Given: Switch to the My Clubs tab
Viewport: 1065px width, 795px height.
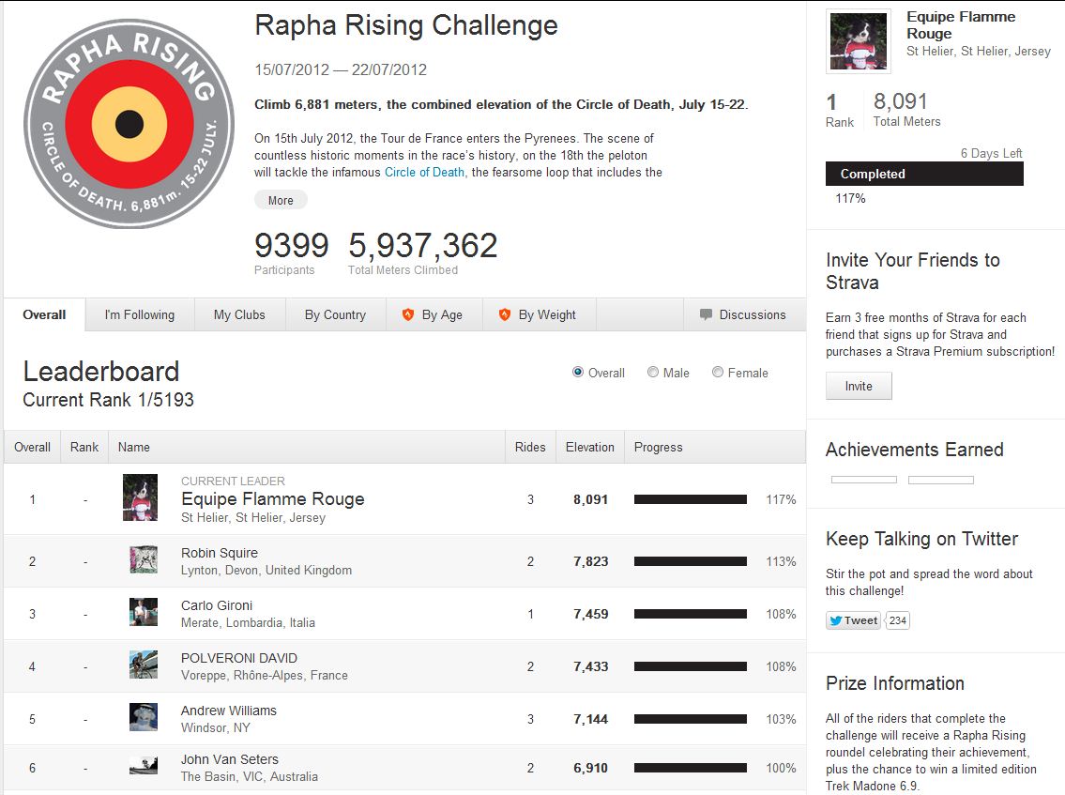Looking at the screenshot, I should coord(239,314).
